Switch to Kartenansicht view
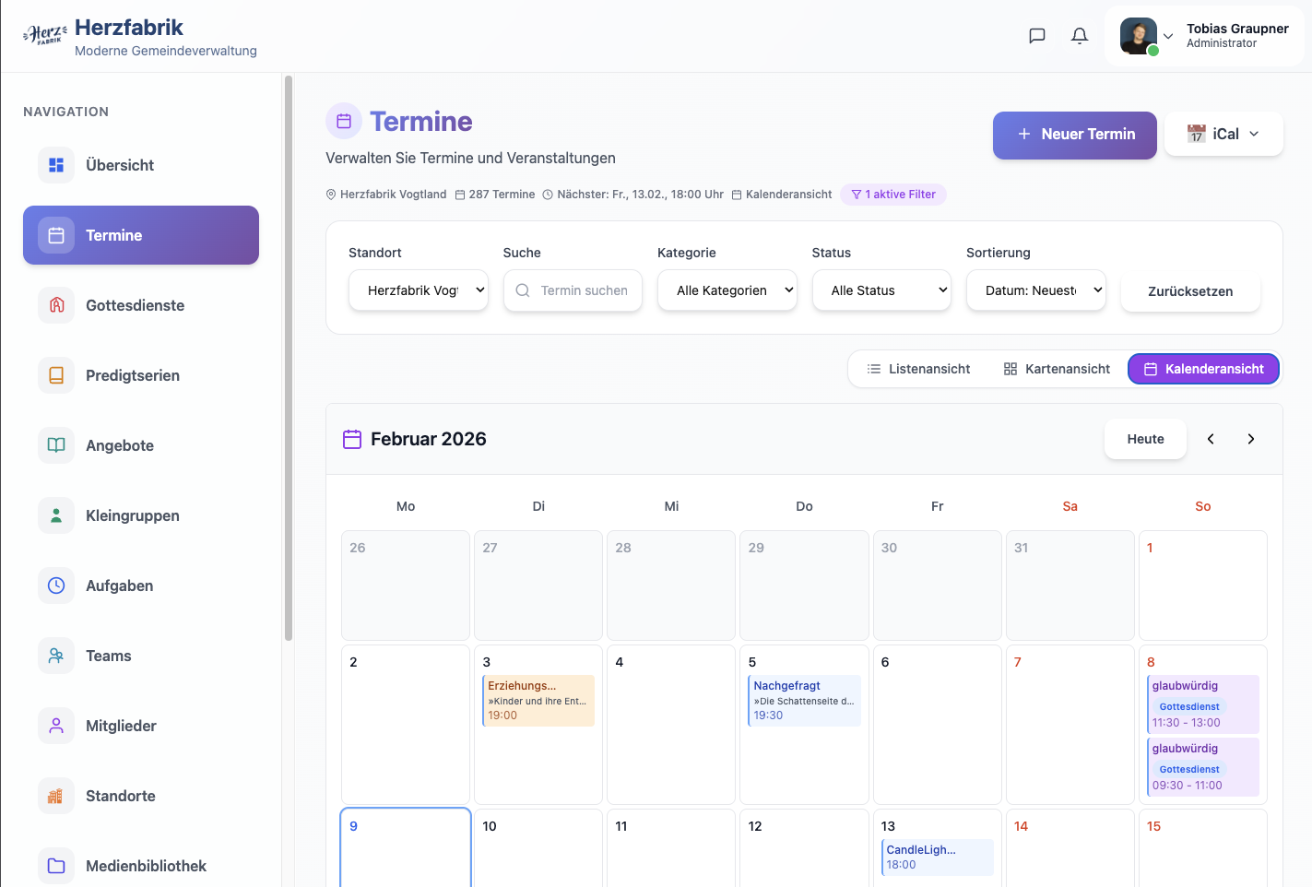The height and width of the screenshot is (887, 1312). tap(1057, 369)
